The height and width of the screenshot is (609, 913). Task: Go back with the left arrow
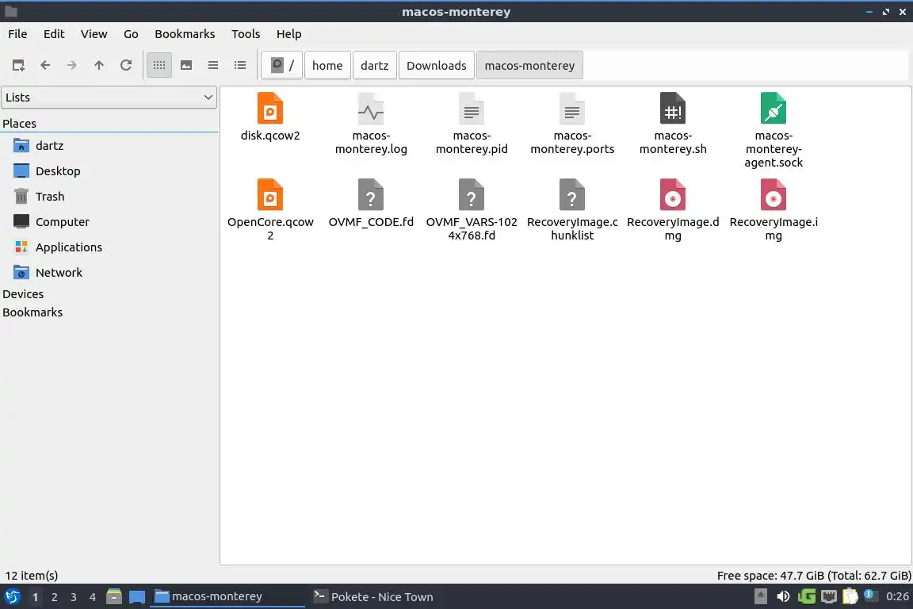[45, 65]
